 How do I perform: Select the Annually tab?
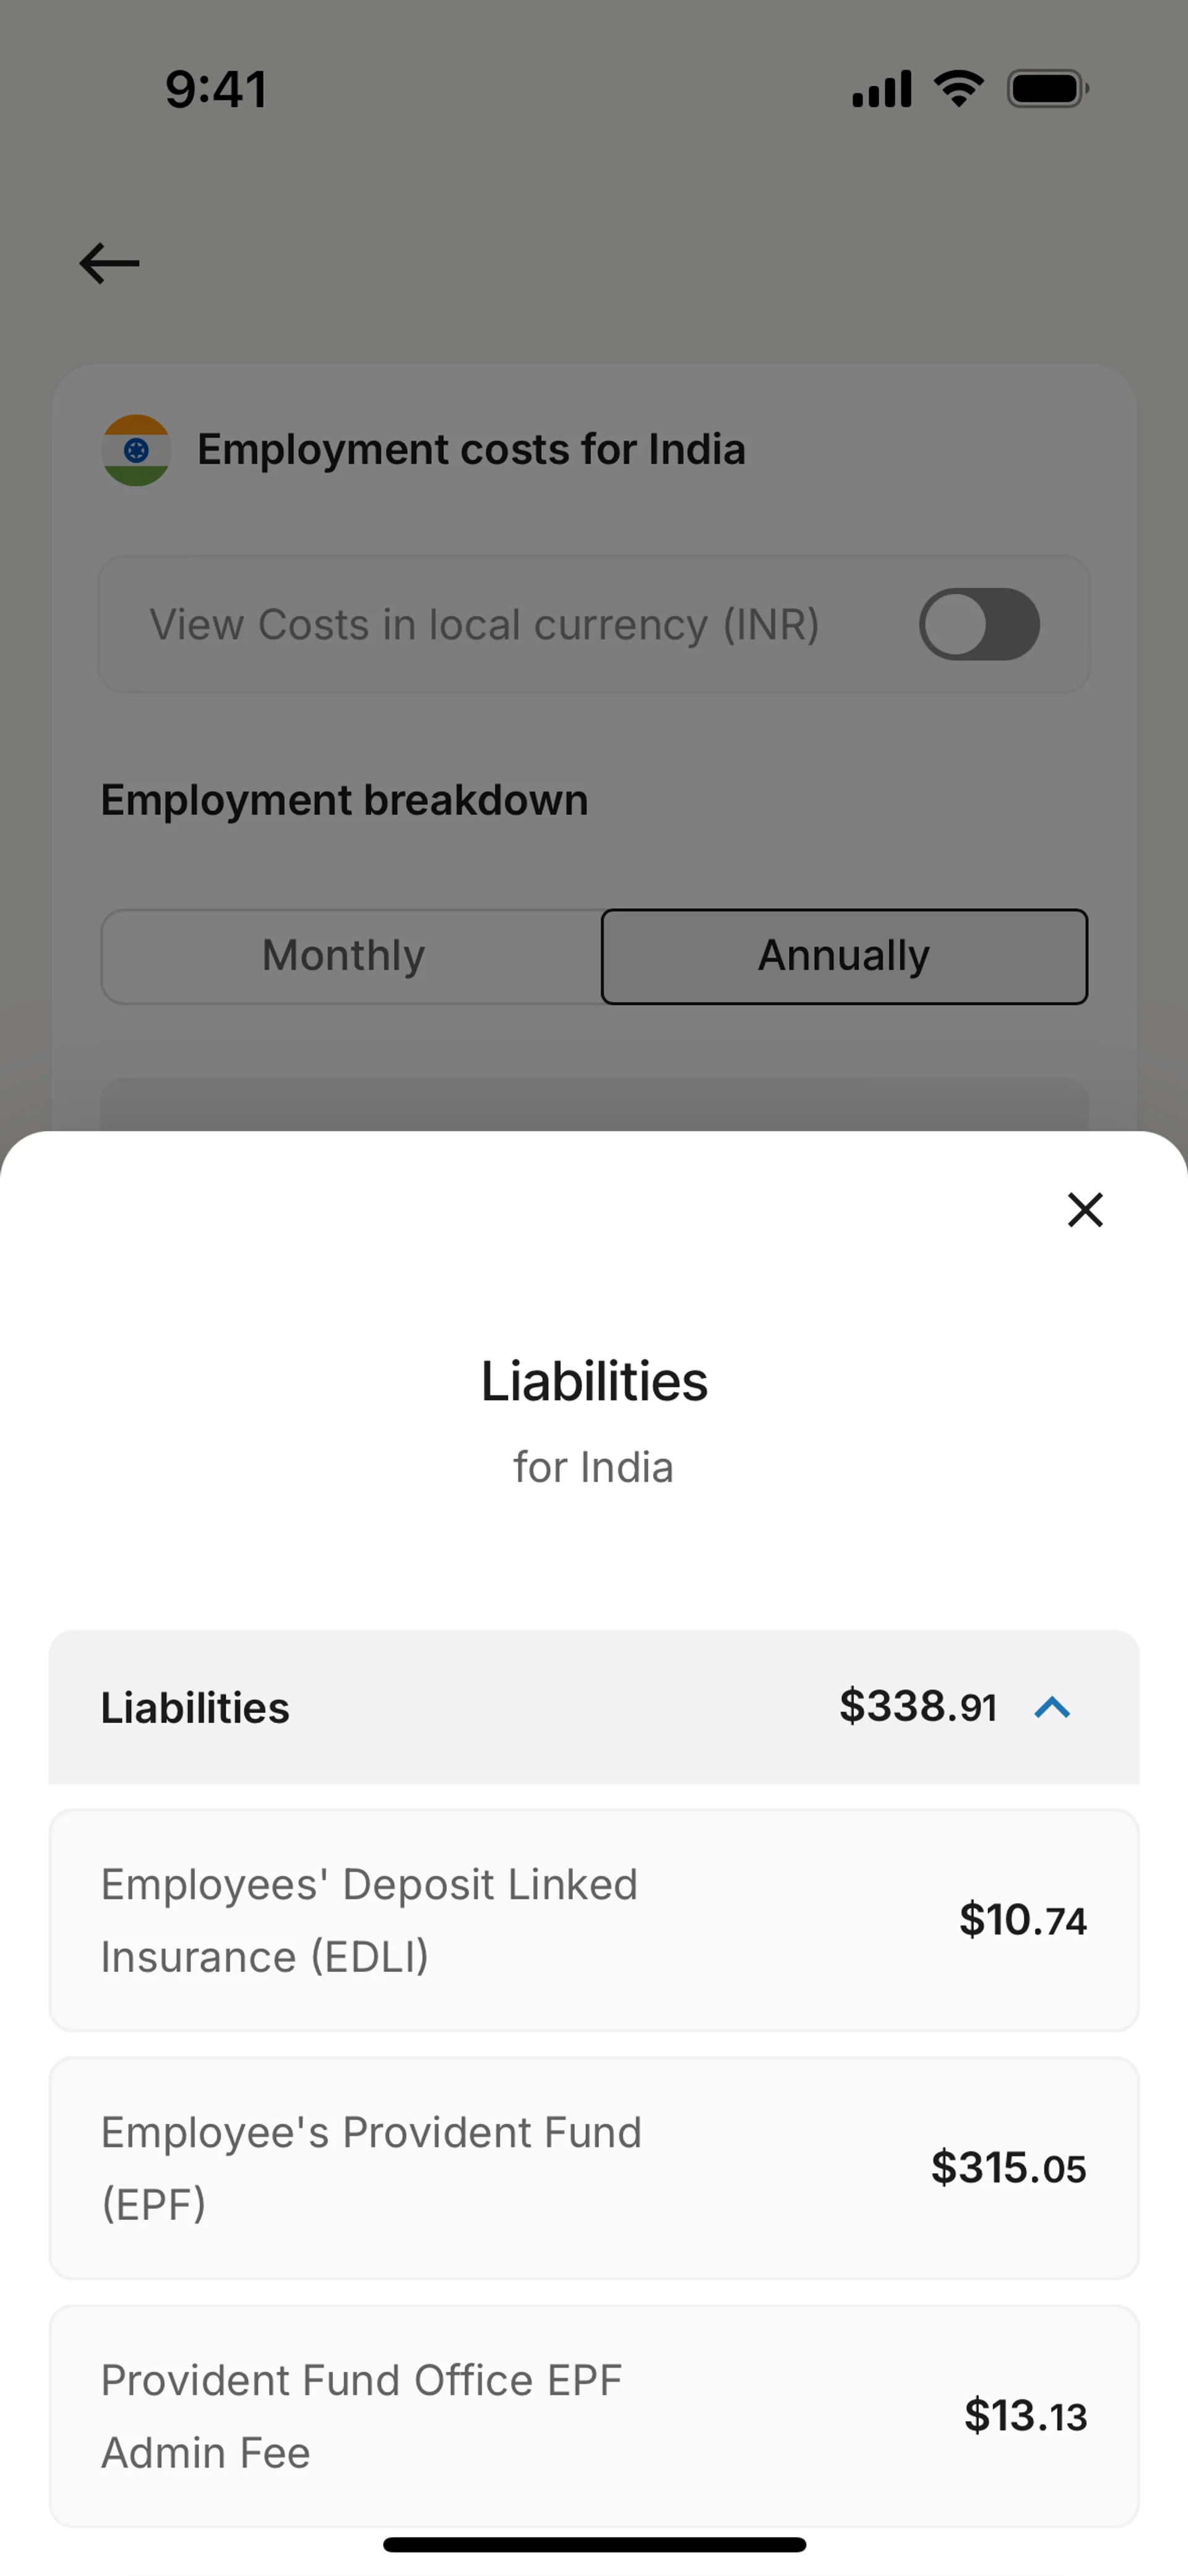point(844,956)
